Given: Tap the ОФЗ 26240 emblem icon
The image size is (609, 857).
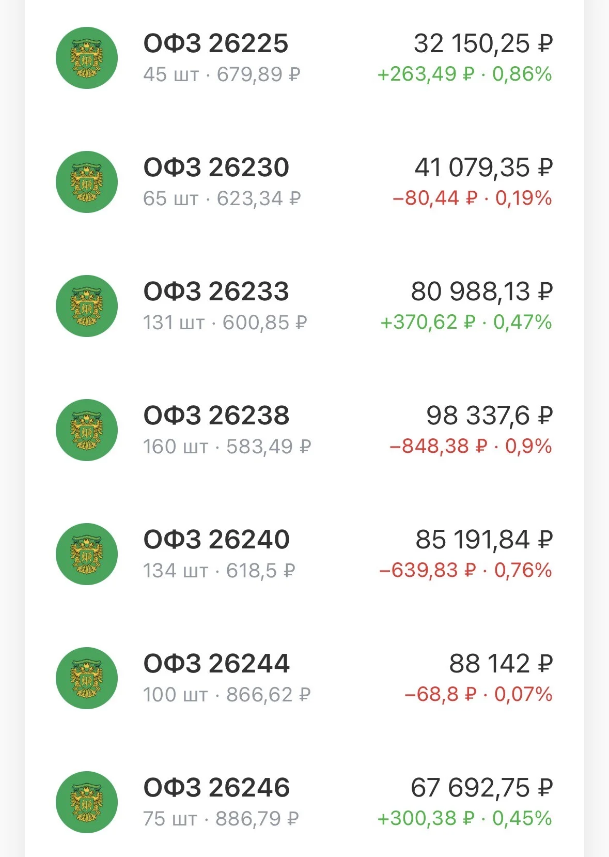Looking at the screenshot, I should click(87, 554).
